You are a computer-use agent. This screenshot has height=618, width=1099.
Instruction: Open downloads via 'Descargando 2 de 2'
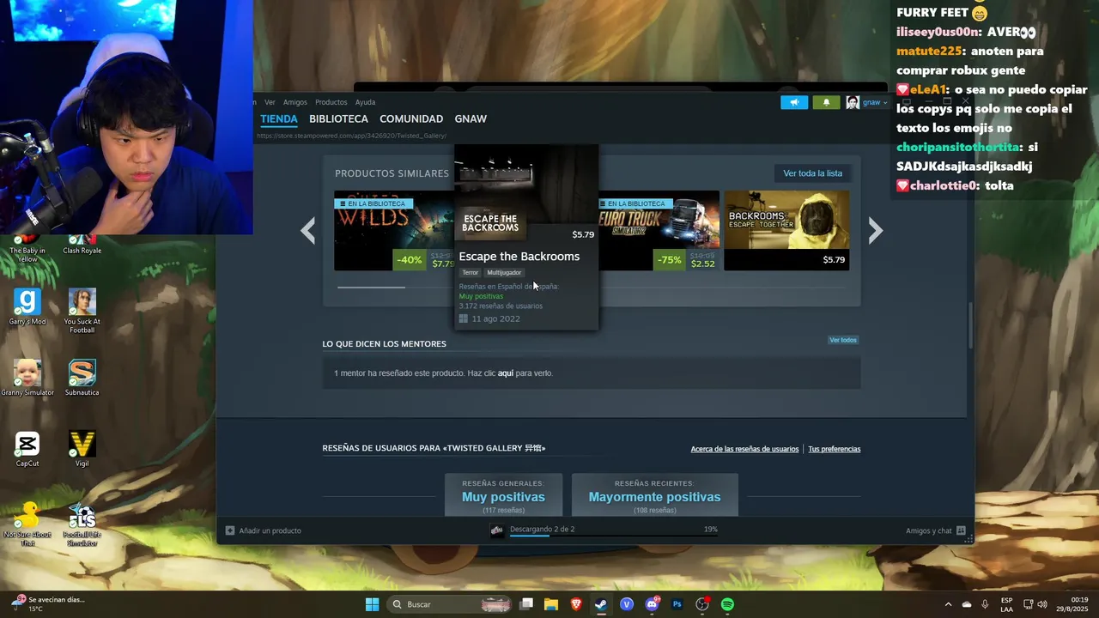pyautogui.click(x=542, y=529)
